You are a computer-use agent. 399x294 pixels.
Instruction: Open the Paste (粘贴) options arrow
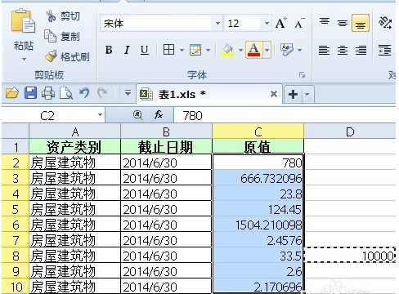click(24, 59)
